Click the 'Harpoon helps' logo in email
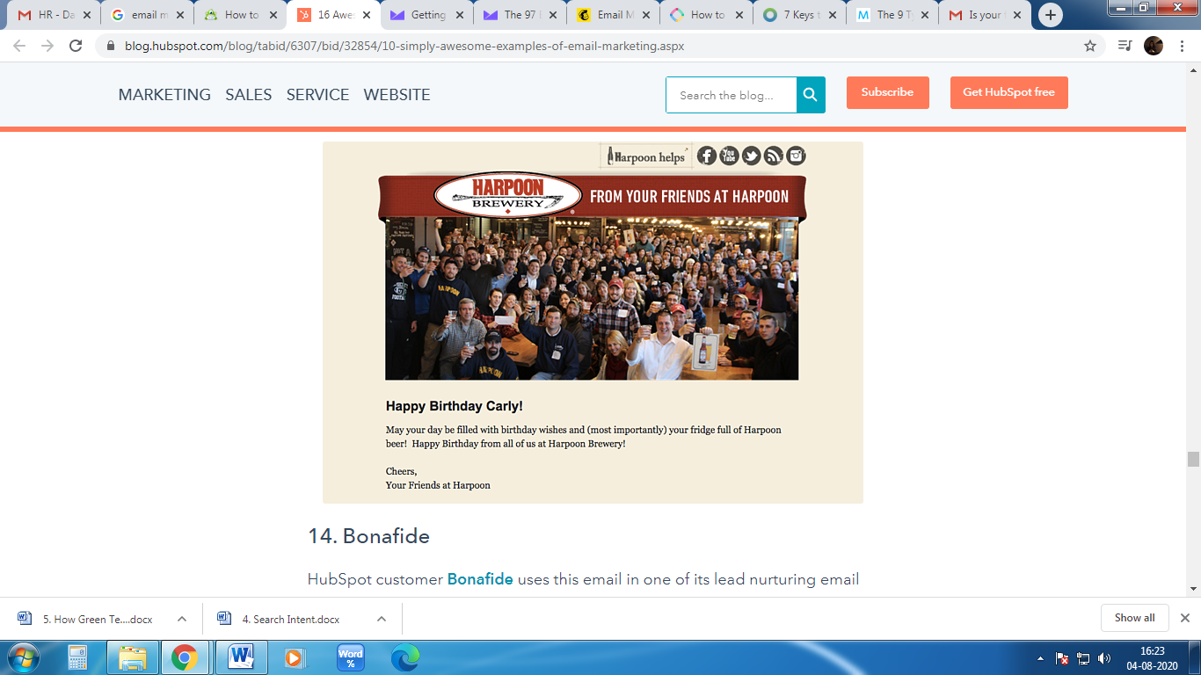The width and height of the screenshot is (1201, 675). click(646, 156)
